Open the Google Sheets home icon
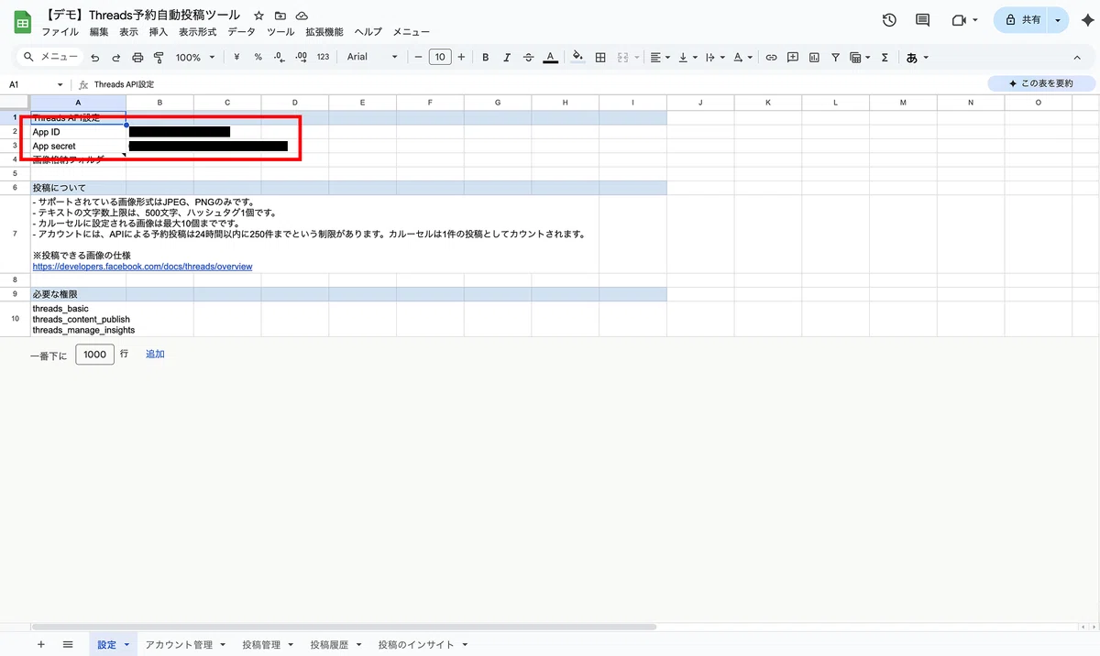Image resolution: width=1100 pixels, height=656 pixels. (23, 22)
